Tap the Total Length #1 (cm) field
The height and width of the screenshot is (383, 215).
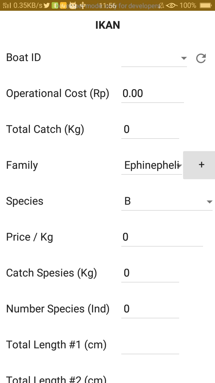[150, 345]
